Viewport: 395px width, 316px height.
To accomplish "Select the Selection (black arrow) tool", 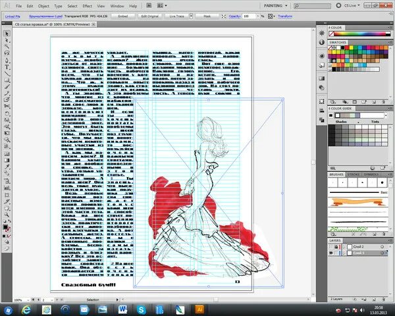I will coord(7,34).
